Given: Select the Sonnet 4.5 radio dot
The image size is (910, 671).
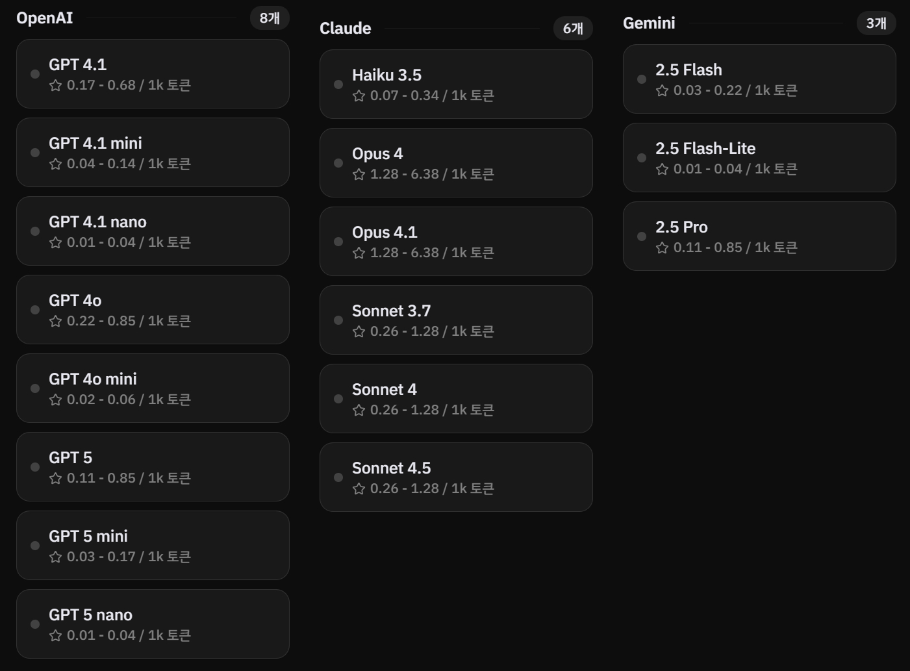Looking at the screenshot, I should (x=338, y=477).
